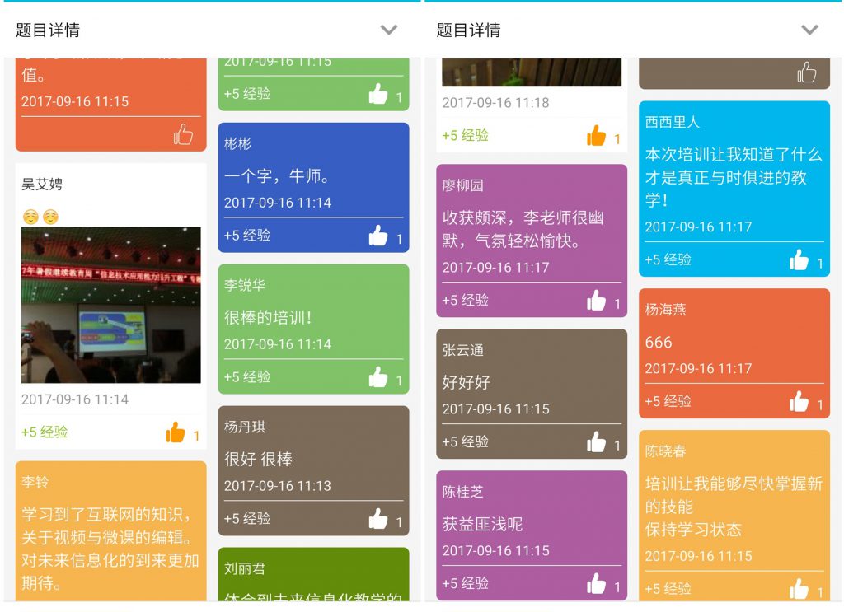
Task: Tap orange thumbs-up on 吴艾娉's post
Action: 176,432
